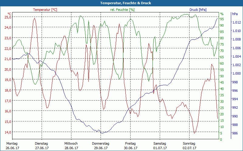Select the red Temperatur [°C] legend label
Viewport: 243px width, 151px height.
click(x=45, y=10)
